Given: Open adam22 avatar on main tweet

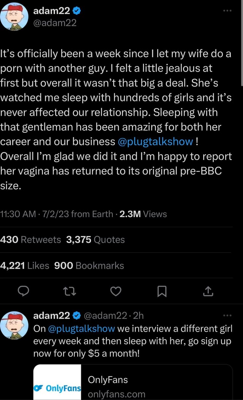Looking at the screenshot, I should [14, 16].
